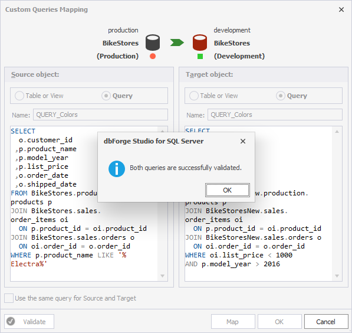Click the source query scroll-down arrow
Screen dimensions: 352x333
[x=163, y=276]
